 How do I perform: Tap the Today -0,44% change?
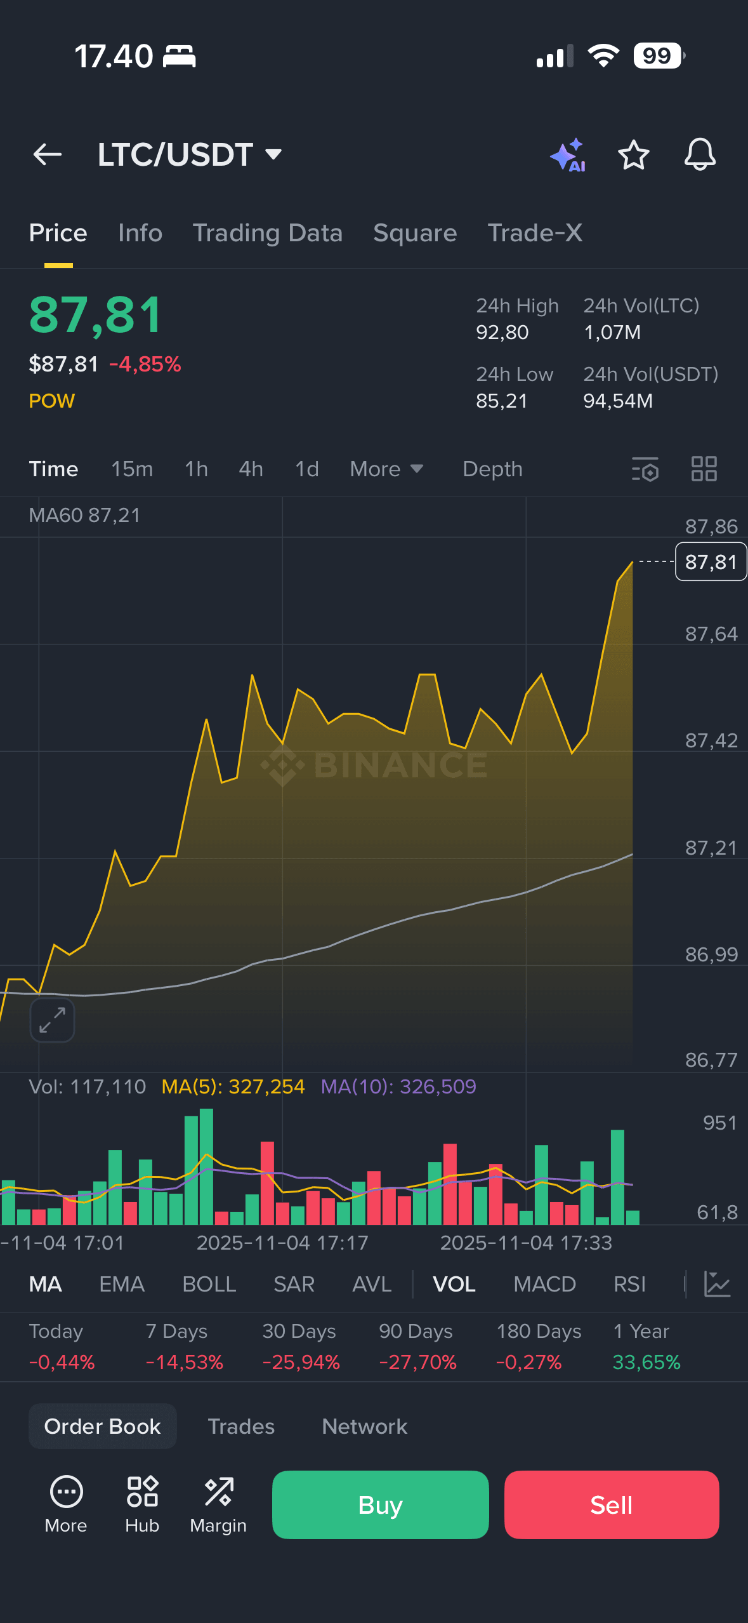pos(62,1346)
